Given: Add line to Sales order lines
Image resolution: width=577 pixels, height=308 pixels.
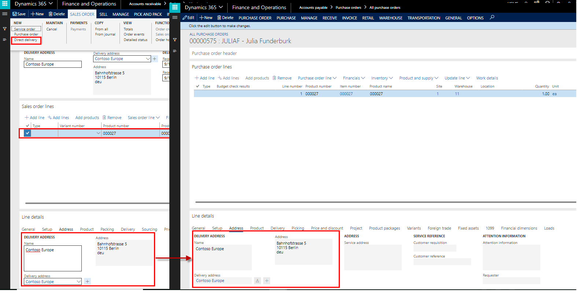Looking at the screenshot, I should tap(34, 118).
